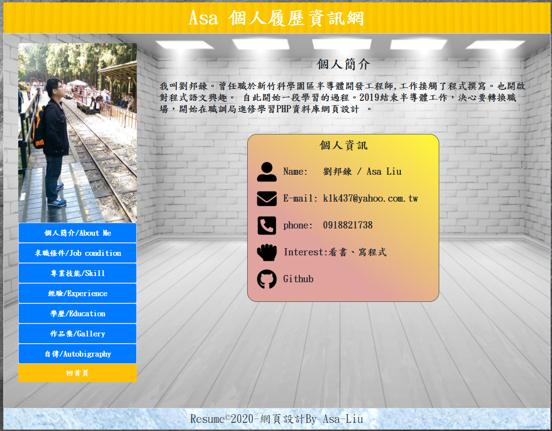Click the Resume©2020 footer text
552x431 pixels.
coord(276,419)
